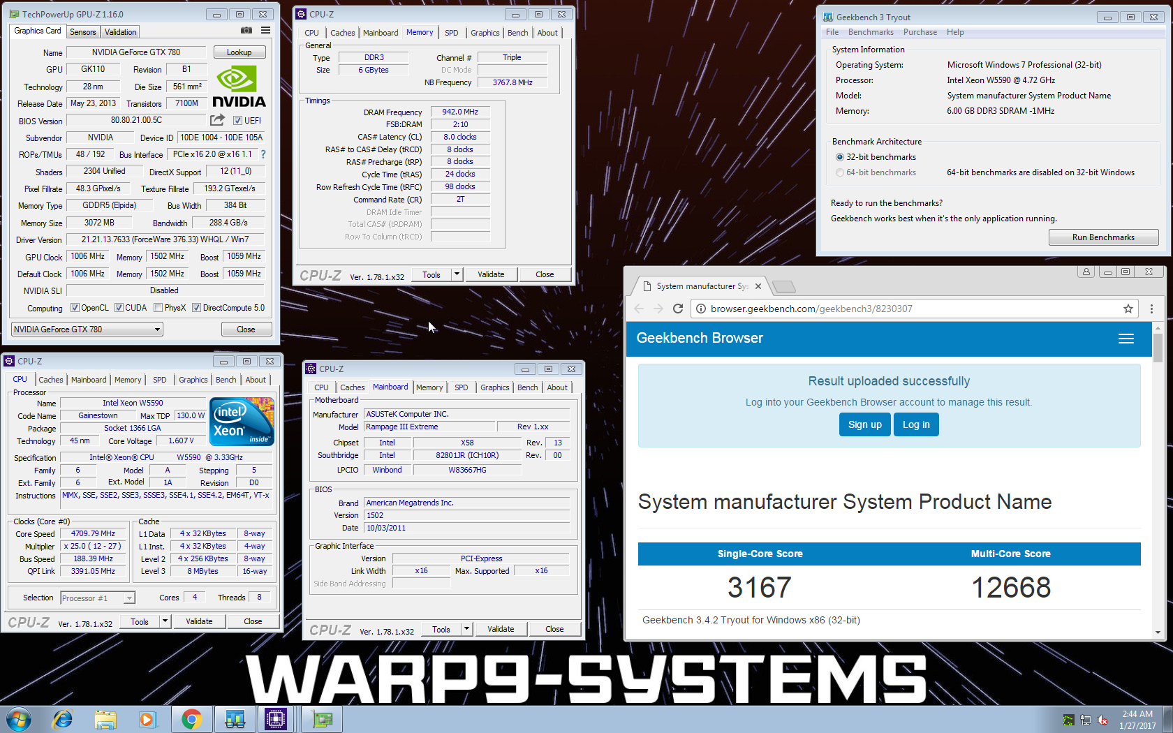This screenshot has width=1173, height=733.
Task: Select 64-bit benchmarks radio button
Action: 840,172
